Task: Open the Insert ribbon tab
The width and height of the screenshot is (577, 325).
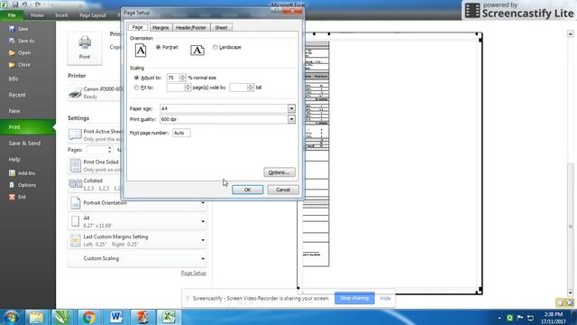Action: (61, 15)
